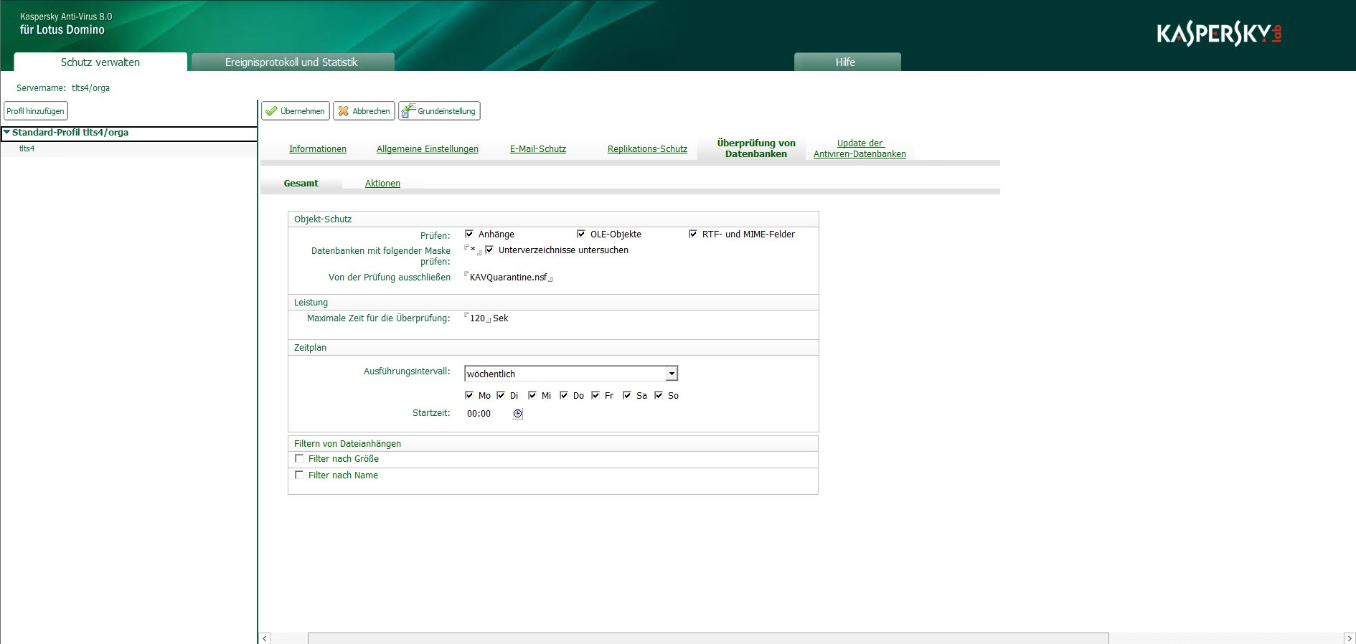Click the green checkmark Übernehmen icon
The image size is (1356, 644).
tap(271, 111)
